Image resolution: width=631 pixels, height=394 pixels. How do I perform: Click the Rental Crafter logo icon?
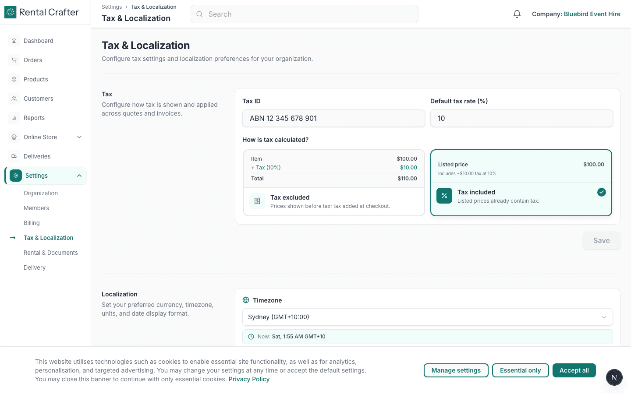point(10,12)
